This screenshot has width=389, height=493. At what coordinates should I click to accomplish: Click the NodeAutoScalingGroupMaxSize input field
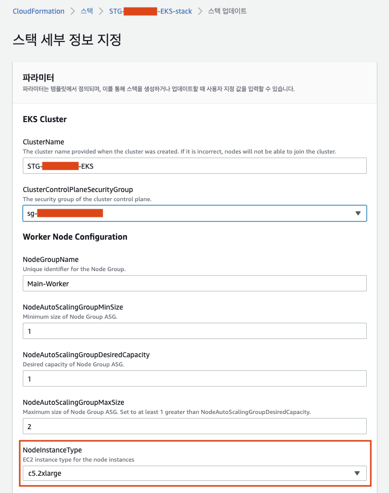(194, 426)
